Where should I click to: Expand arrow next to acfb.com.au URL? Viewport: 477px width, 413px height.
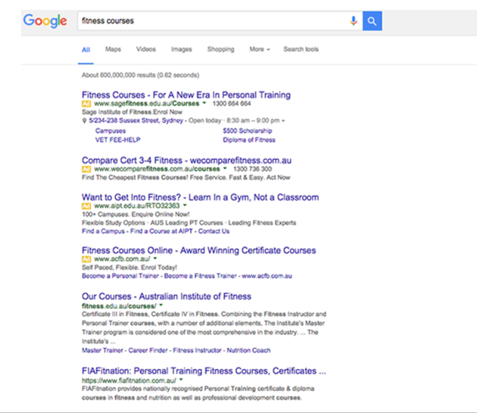coord(155,258)
